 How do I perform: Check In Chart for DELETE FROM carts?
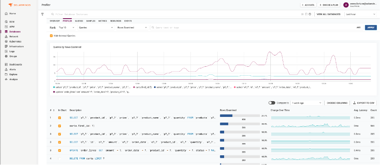[59, 158]
